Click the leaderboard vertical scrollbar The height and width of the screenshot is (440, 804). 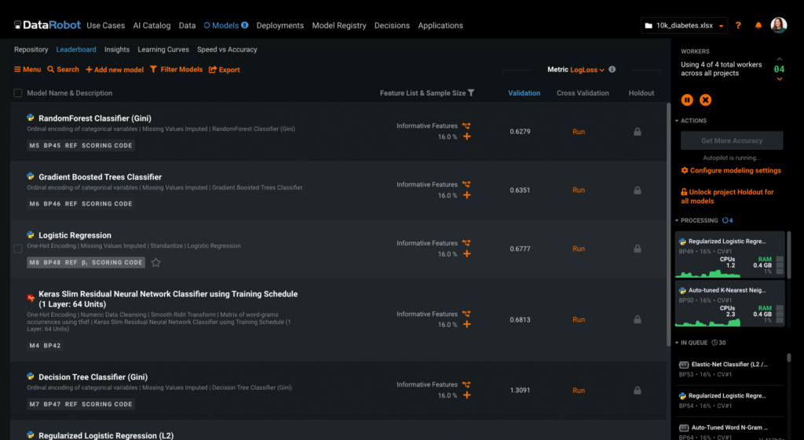pyautogui.click(x=668, y=225)
